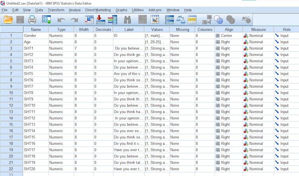The height and width of the screenshot is (176, 299).
Task: Redo the action arrow icon
Action: coord(74,20)
